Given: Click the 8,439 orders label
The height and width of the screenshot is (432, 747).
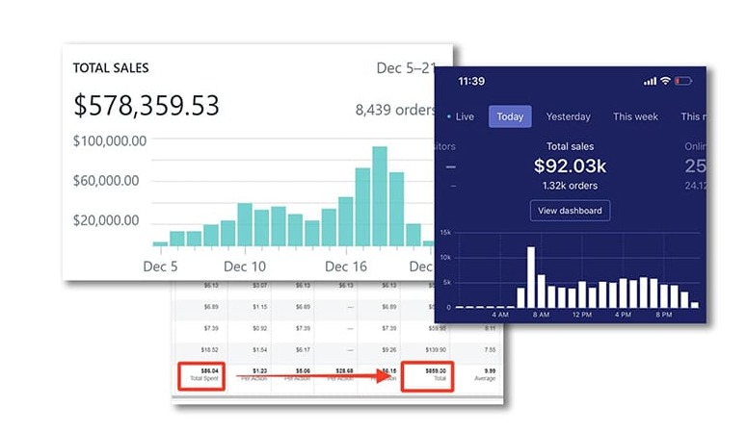Looking at the screenshot, I should (x=395, y=110).
